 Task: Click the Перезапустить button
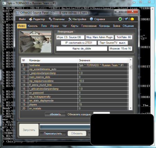53,133
